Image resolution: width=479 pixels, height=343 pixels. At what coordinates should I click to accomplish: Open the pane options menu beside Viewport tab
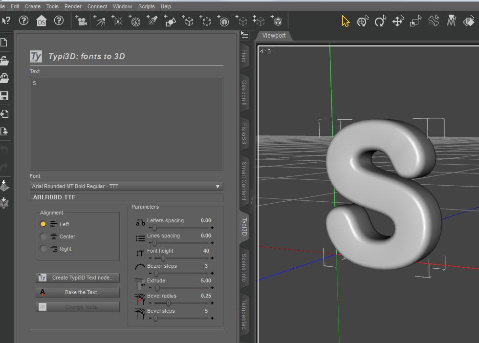(245, 35)
